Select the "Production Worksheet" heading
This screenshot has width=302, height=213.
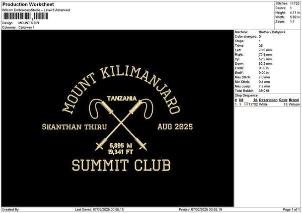tap(28, 4)
